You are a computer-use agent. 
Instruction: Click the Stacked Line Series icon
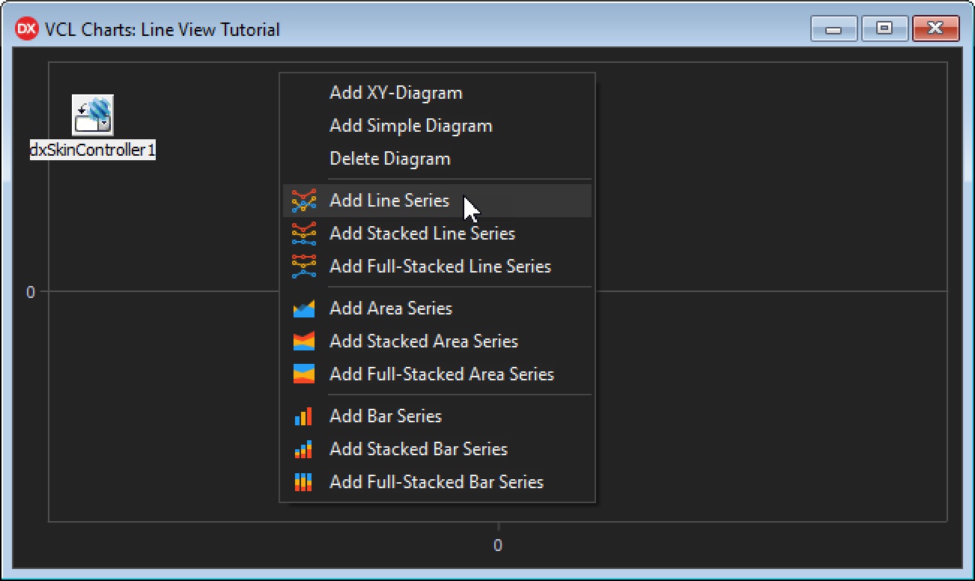[303, 234]
